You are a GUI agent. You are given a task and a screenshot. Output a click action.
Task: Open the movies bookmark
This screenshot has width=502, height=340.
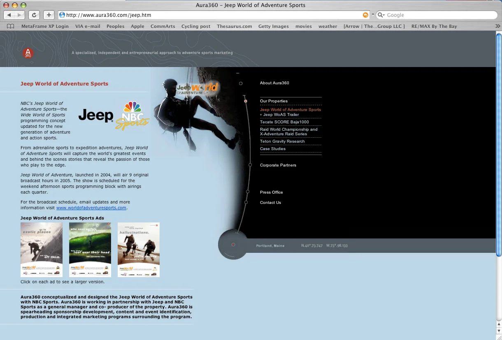(x=304, y=26)
